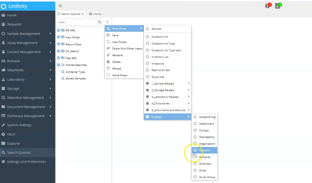This screenshot has height=183, width=312.
Task: Click the Retention Management magnifier icon
Action: [3, 97]
